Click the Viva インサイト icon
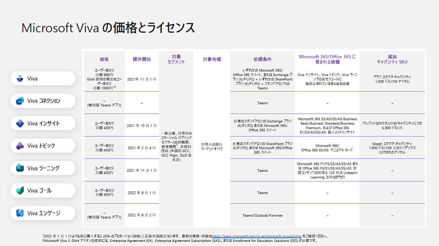 (20, 123)
